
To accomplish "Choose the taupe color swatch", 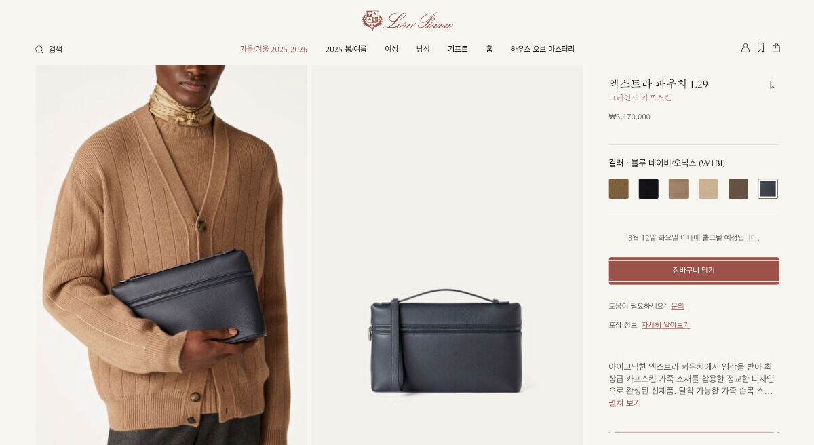I will [678, 189].
